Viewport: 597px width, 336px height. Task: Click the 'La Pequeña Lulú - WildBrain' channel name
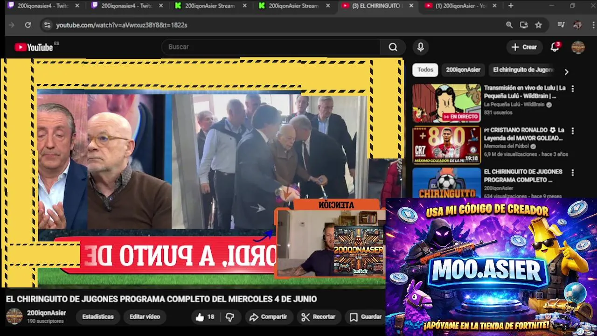pyautogui.click(x=514, y=105)
